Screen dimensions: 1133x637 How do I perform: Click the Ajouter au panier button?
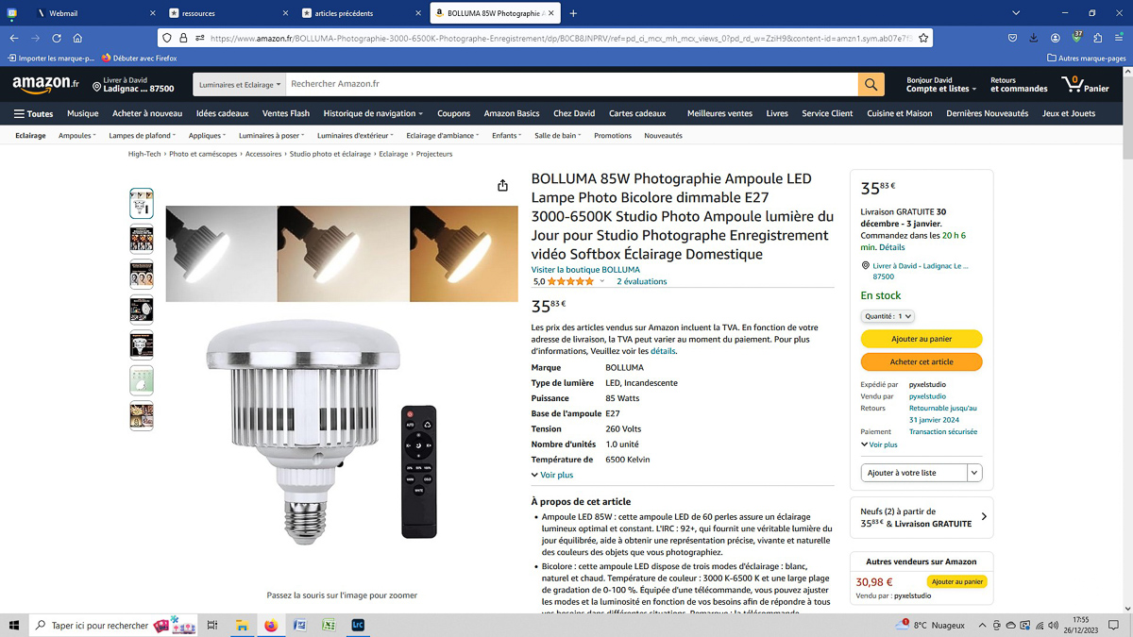click(922, 339)
